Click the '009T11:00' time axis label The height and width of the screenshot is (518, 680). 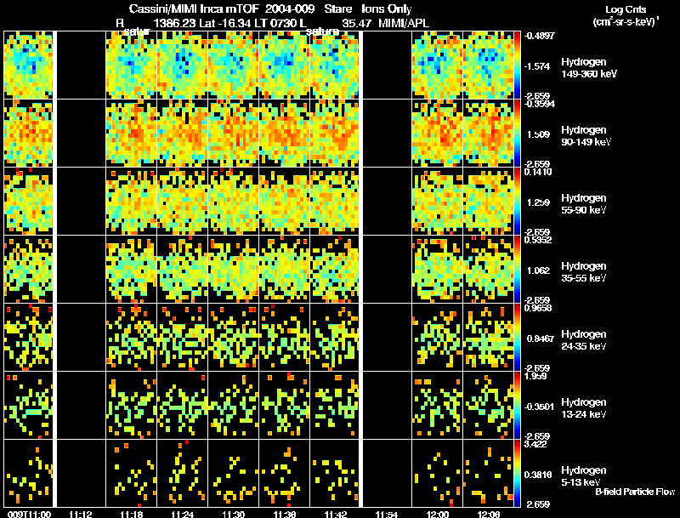pos(29,514)
